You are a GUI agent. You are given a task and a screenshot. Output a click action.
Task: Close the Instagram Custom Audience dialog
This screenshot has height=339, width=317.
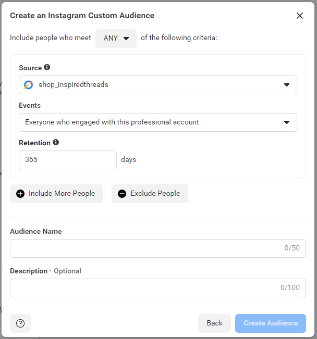300,16
